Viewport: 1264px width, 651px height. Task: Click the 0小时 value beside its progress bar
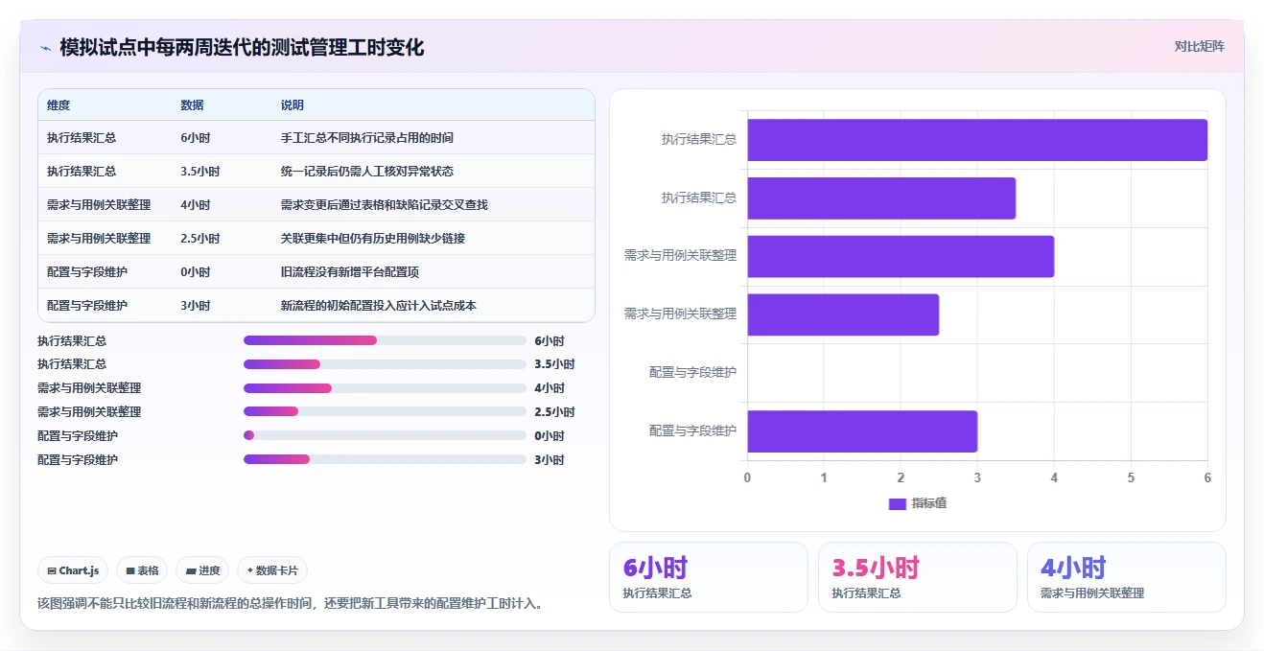click(x=550, y=436)
